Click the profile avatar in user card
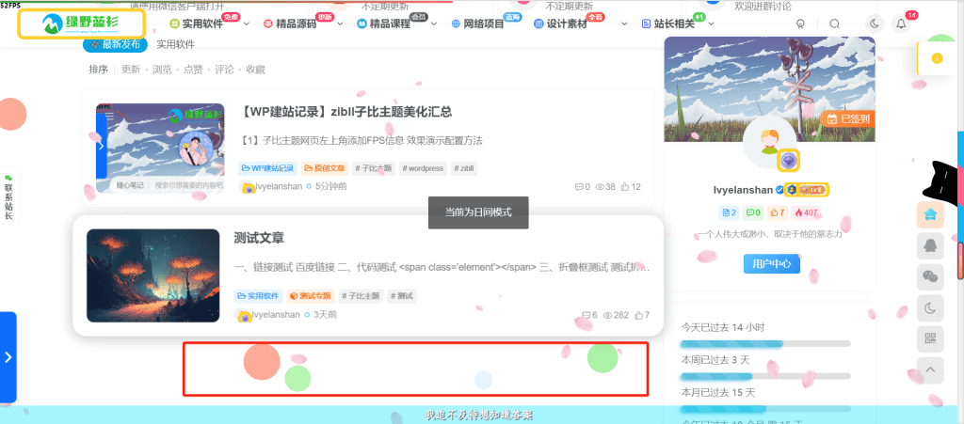Viewport: 964px width, 424px height. [x=769, y=141]
